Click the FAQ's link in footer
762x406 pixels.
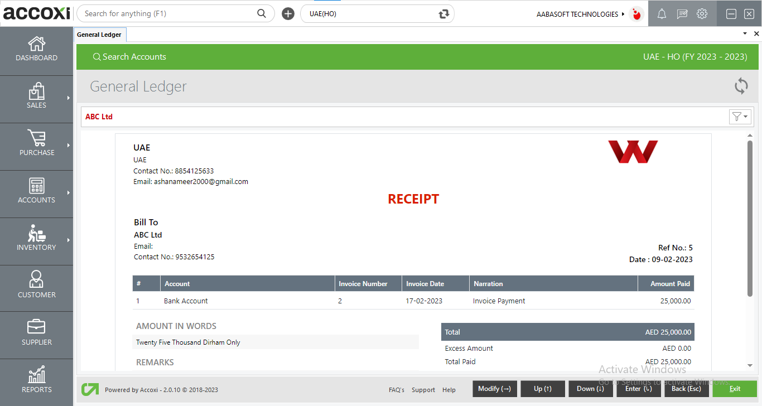tap(396, 390)
